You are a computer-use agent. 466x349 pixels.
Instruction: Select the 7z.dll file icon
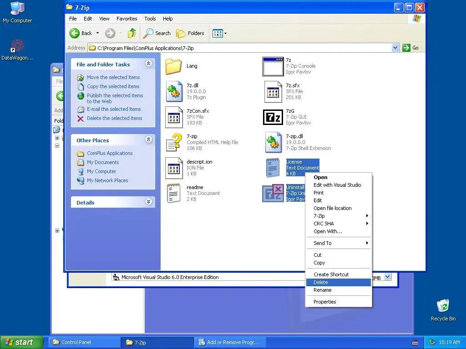point(174,91)
